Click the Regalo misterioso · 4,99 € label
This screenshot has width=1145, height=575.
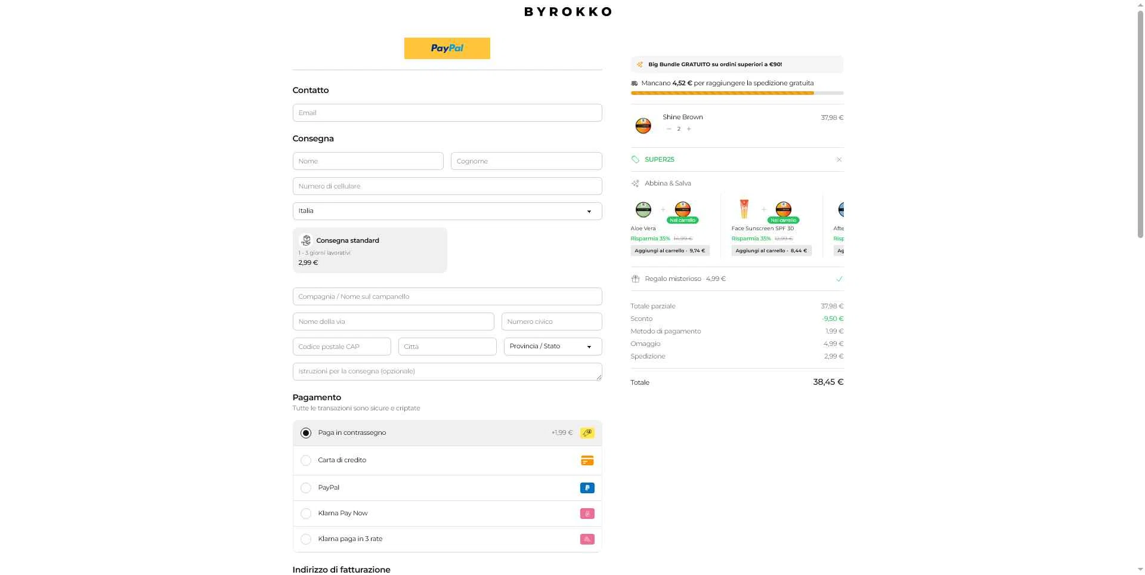point(685,279)
